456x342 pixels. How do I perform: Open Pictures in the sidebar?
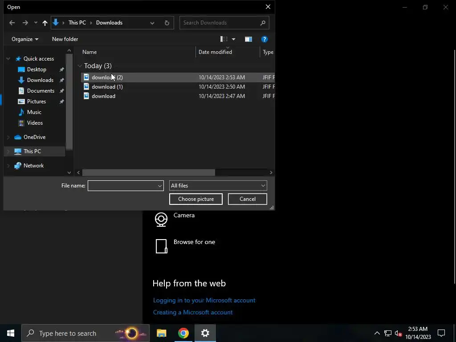[37, 102]
